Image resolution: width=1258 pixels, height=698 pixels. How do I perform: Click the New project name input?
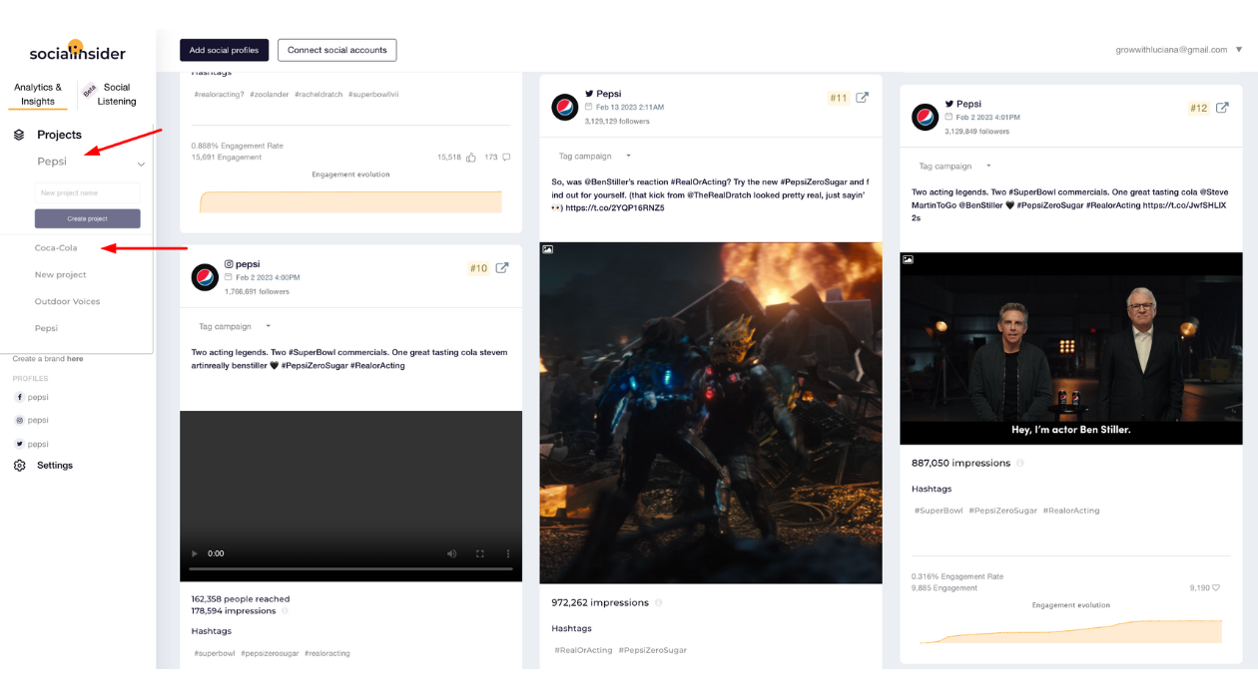pyautogui.click(x=88, y=192)
